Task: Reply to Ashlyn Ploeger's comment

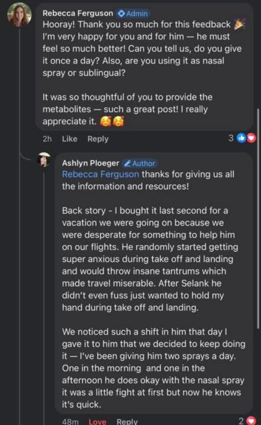Action: (x=127, y=421)
